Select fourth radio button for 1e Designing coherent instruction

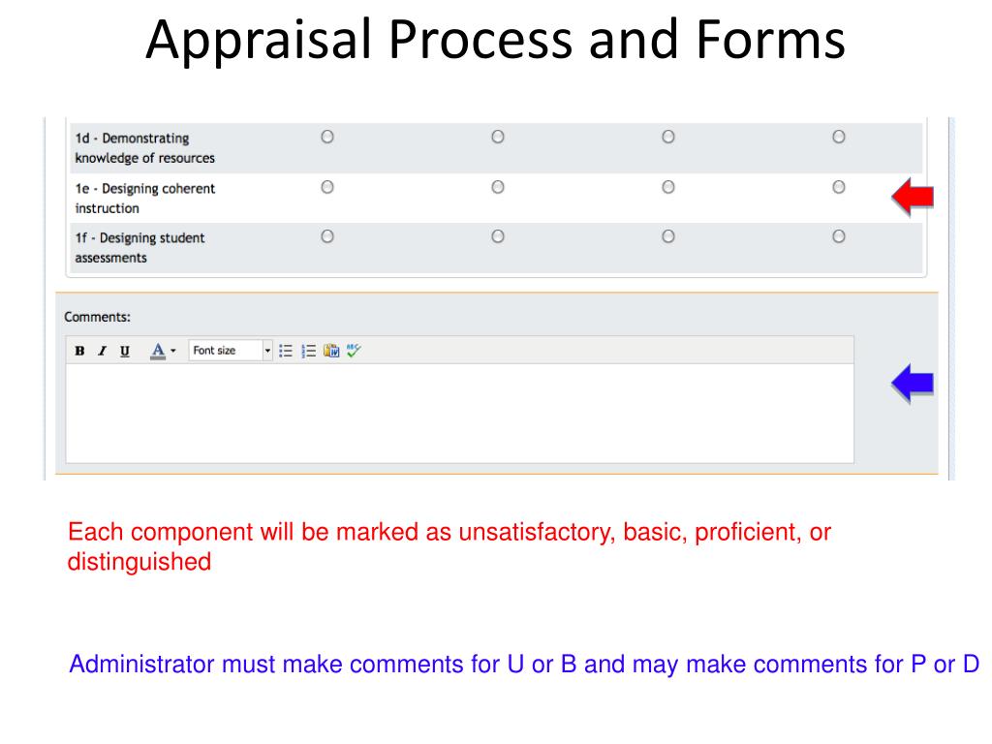click(839, 187)
